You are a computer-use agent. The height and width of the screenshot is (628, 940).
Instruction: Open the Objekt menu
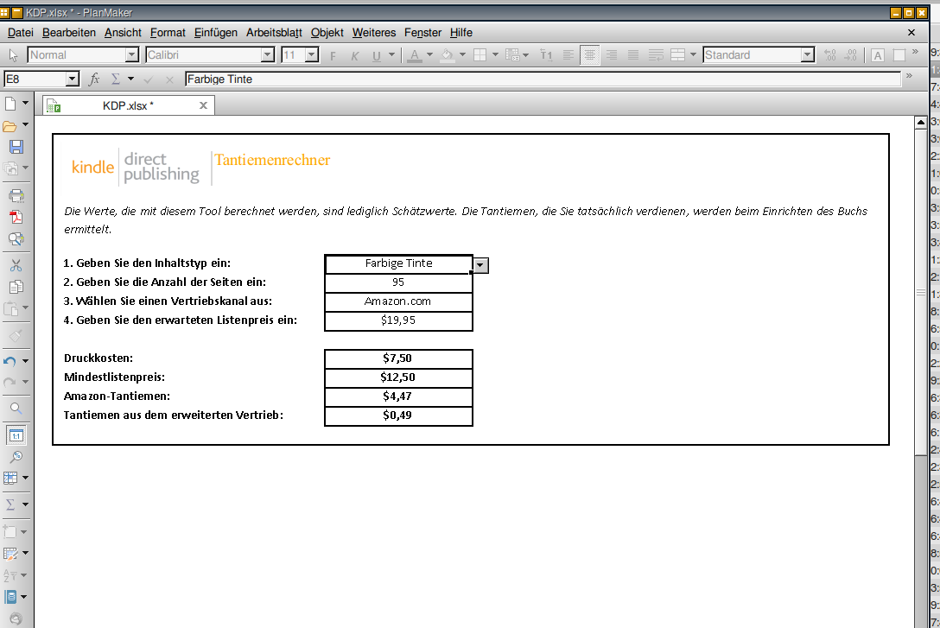327,32
